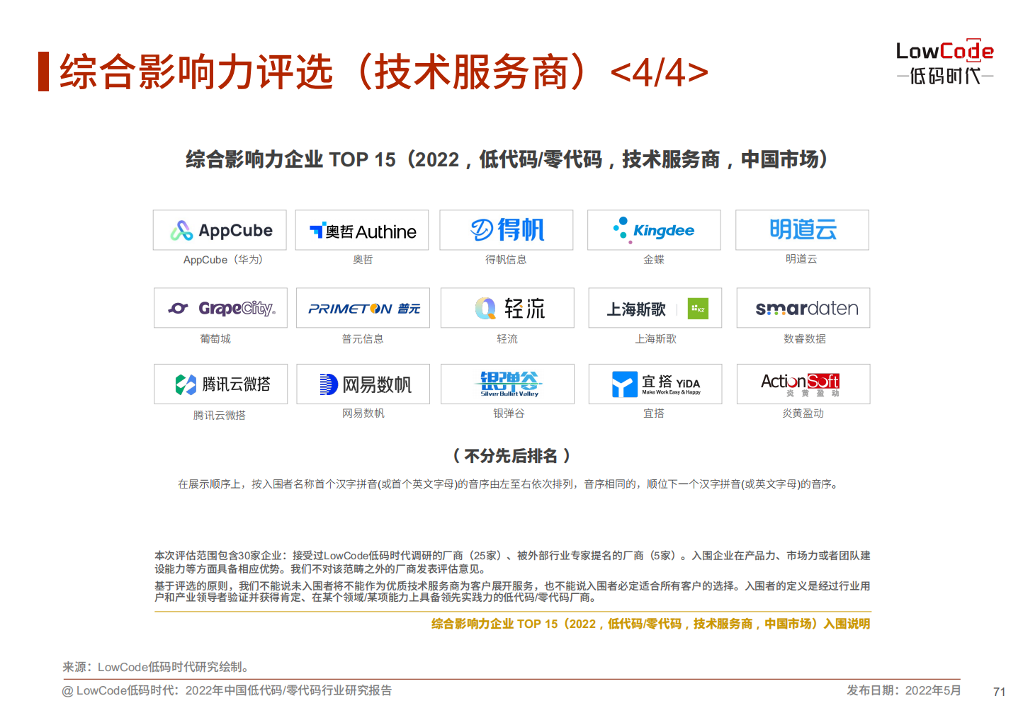Click the smardaten logo card
Viewport: 1023px width, 708px height.
click(x=803, y=308)
